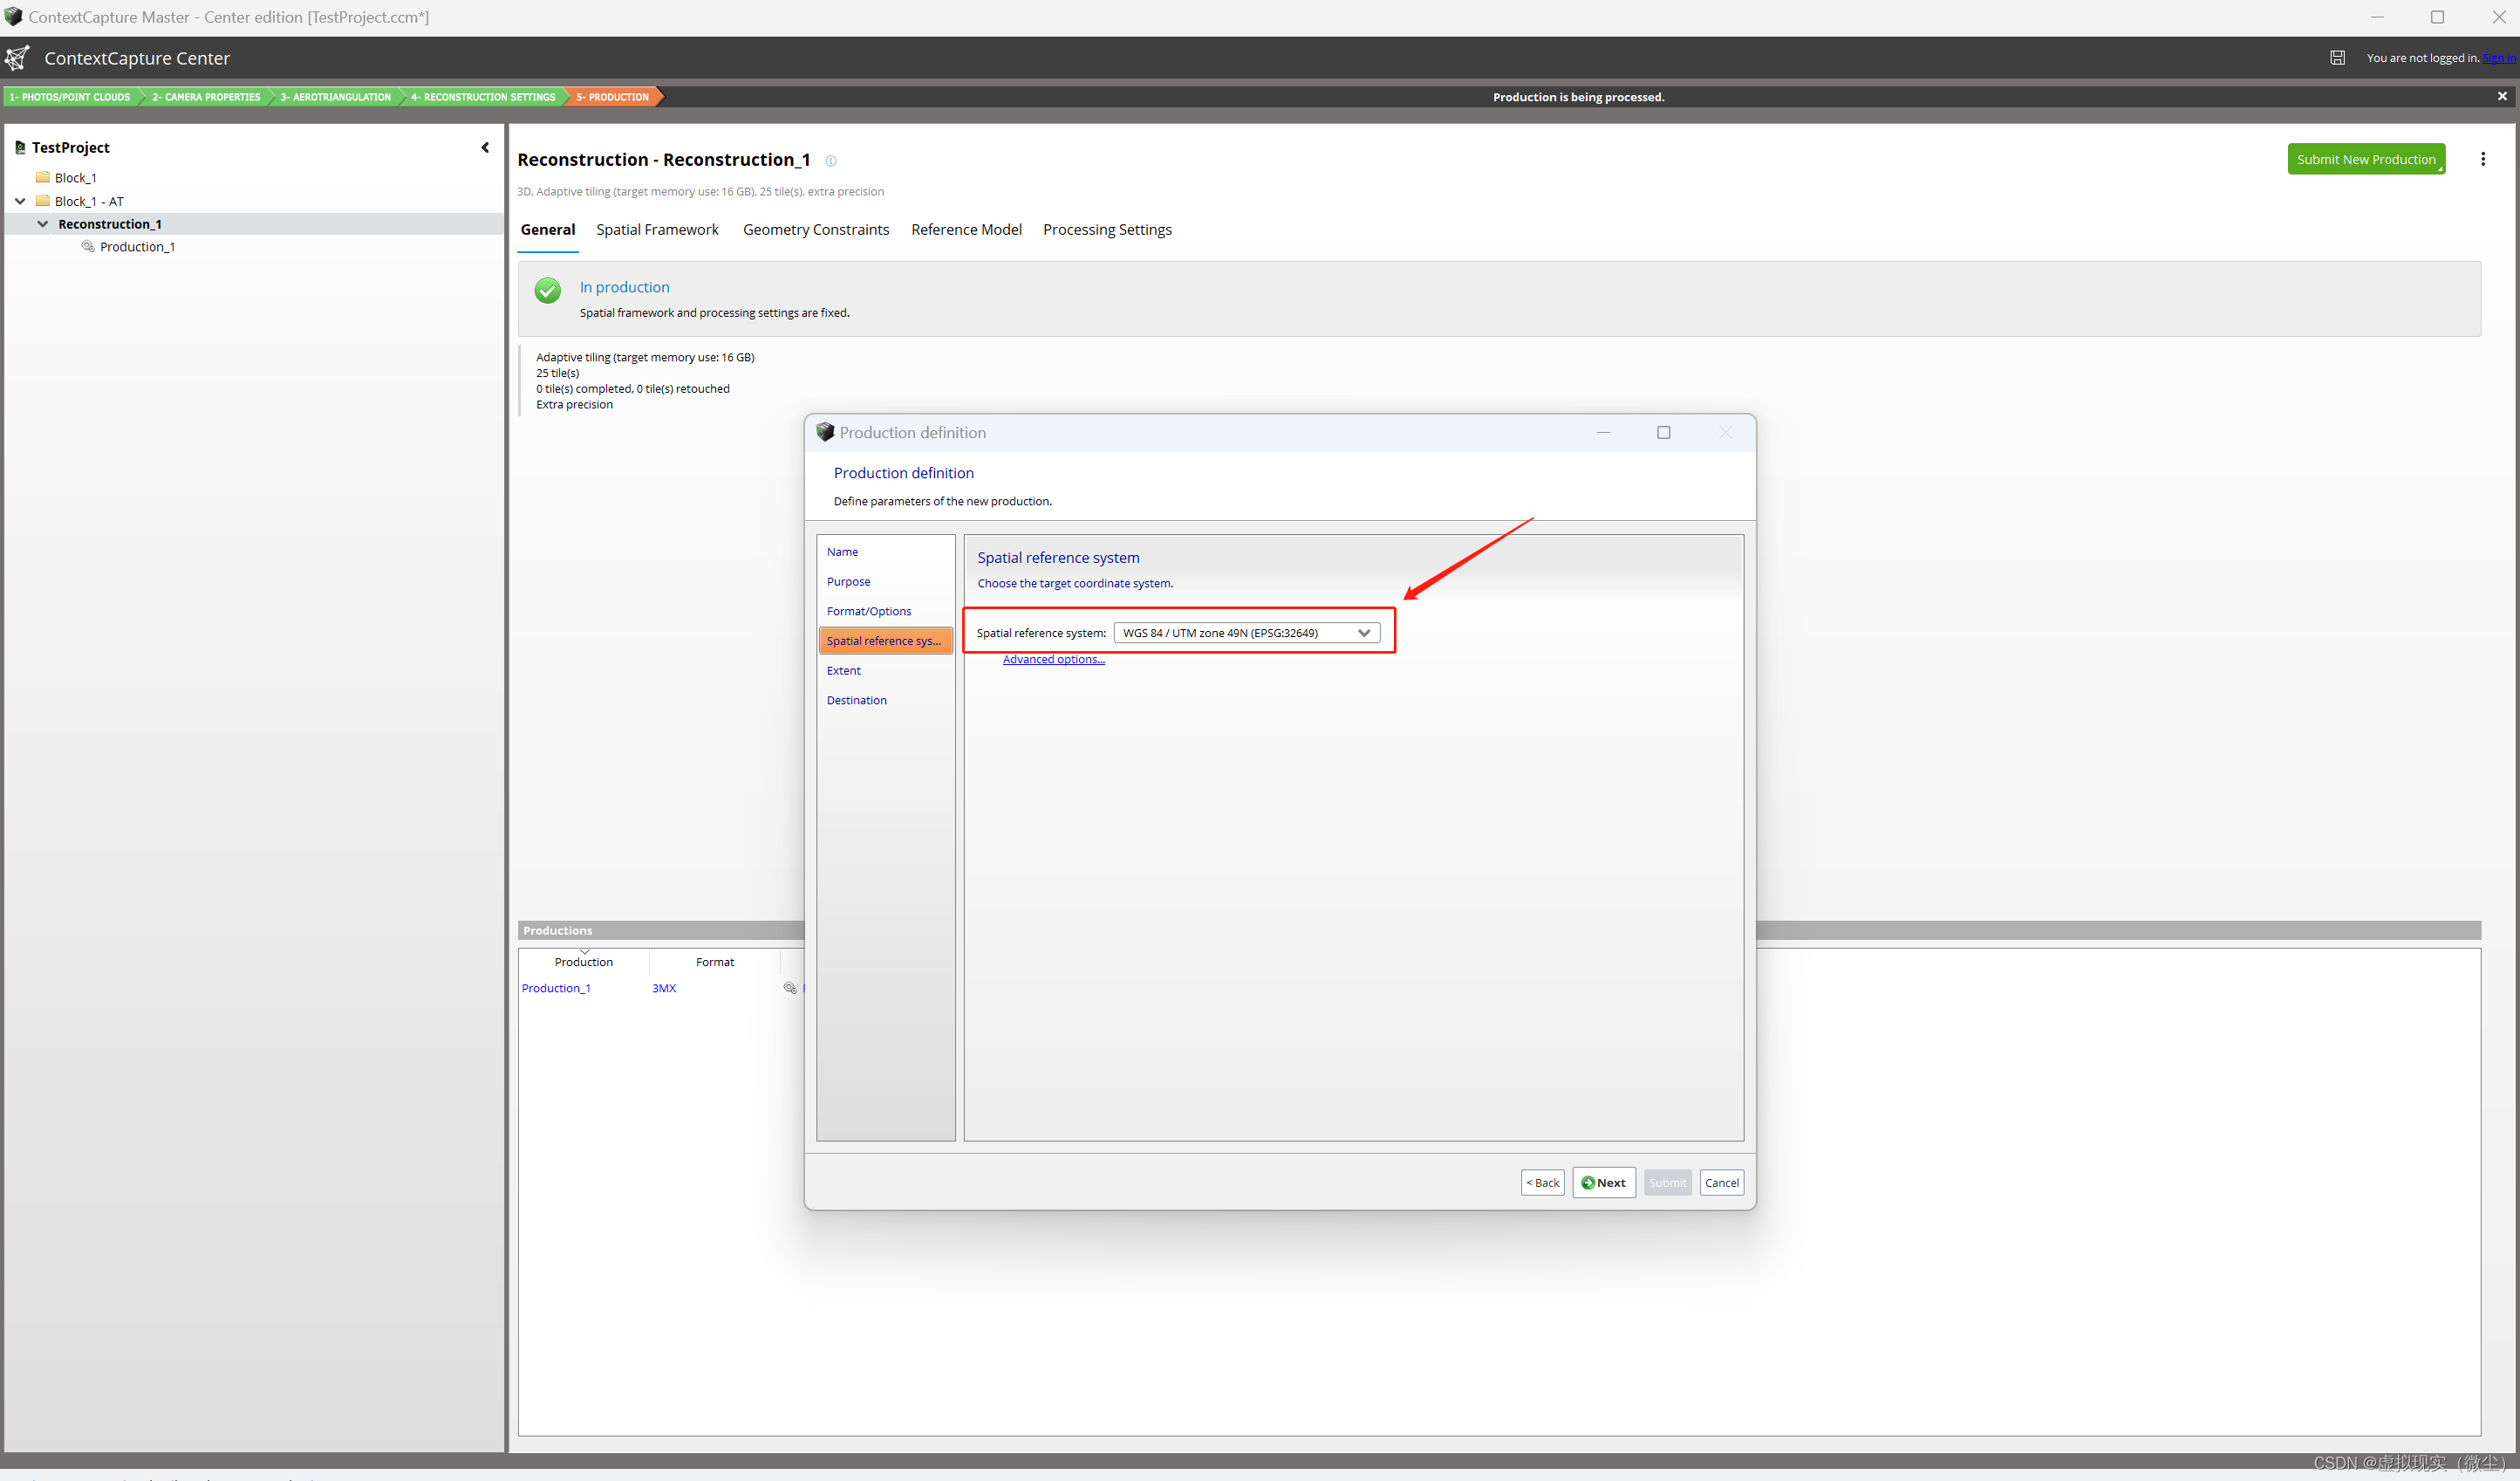
Task: Select the 3- Aerotriangulation workflow step
Action: [335, 97]
